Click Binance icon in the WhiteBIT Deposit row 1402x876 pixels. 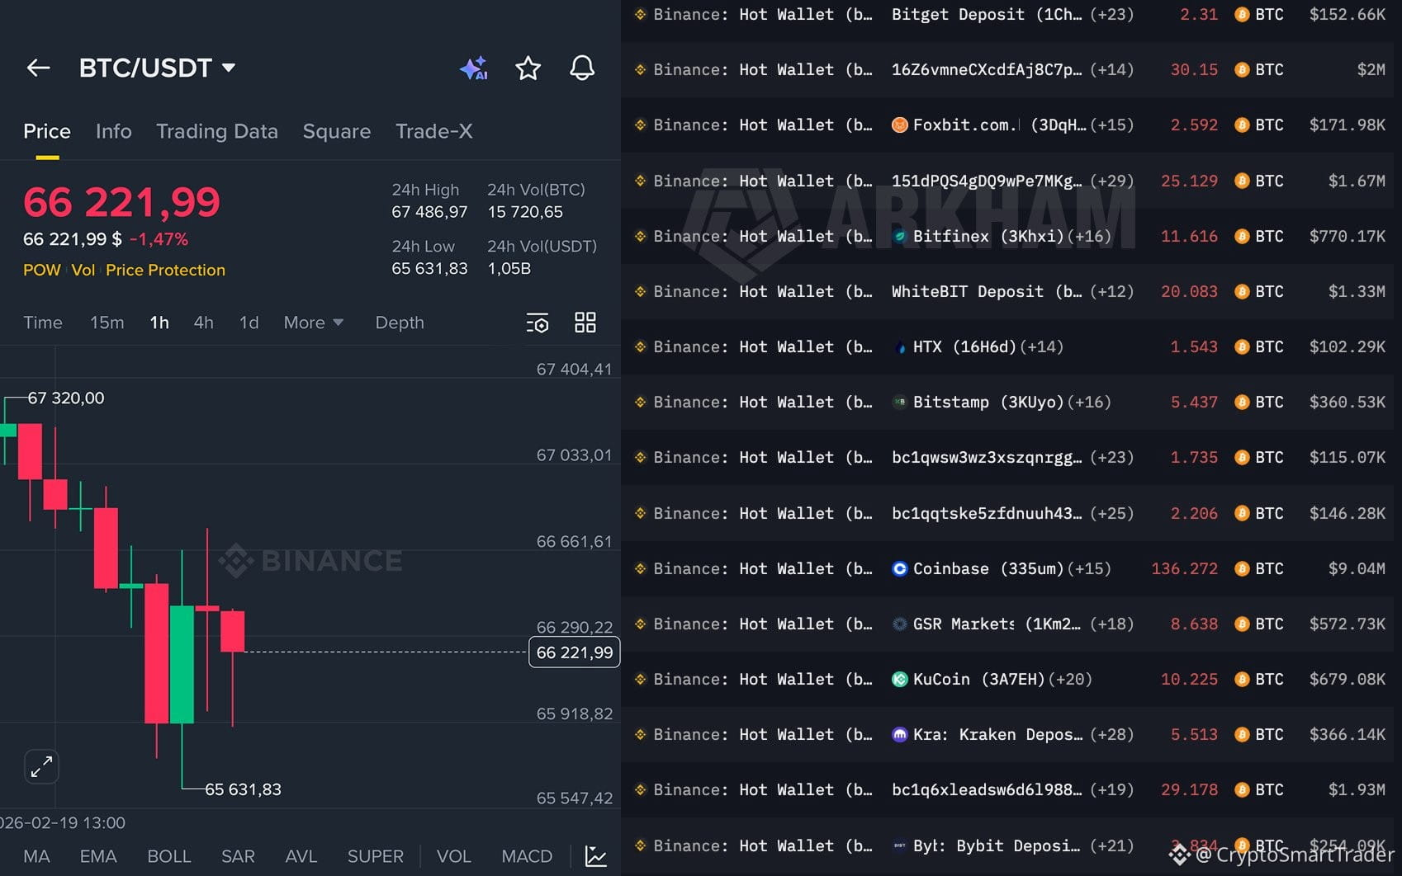[x=640, y=291]
